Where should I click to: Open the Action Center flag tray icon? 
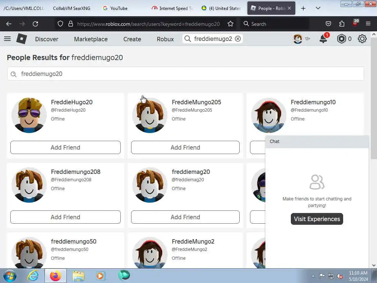pyautogui.click(x=322, y=276)
